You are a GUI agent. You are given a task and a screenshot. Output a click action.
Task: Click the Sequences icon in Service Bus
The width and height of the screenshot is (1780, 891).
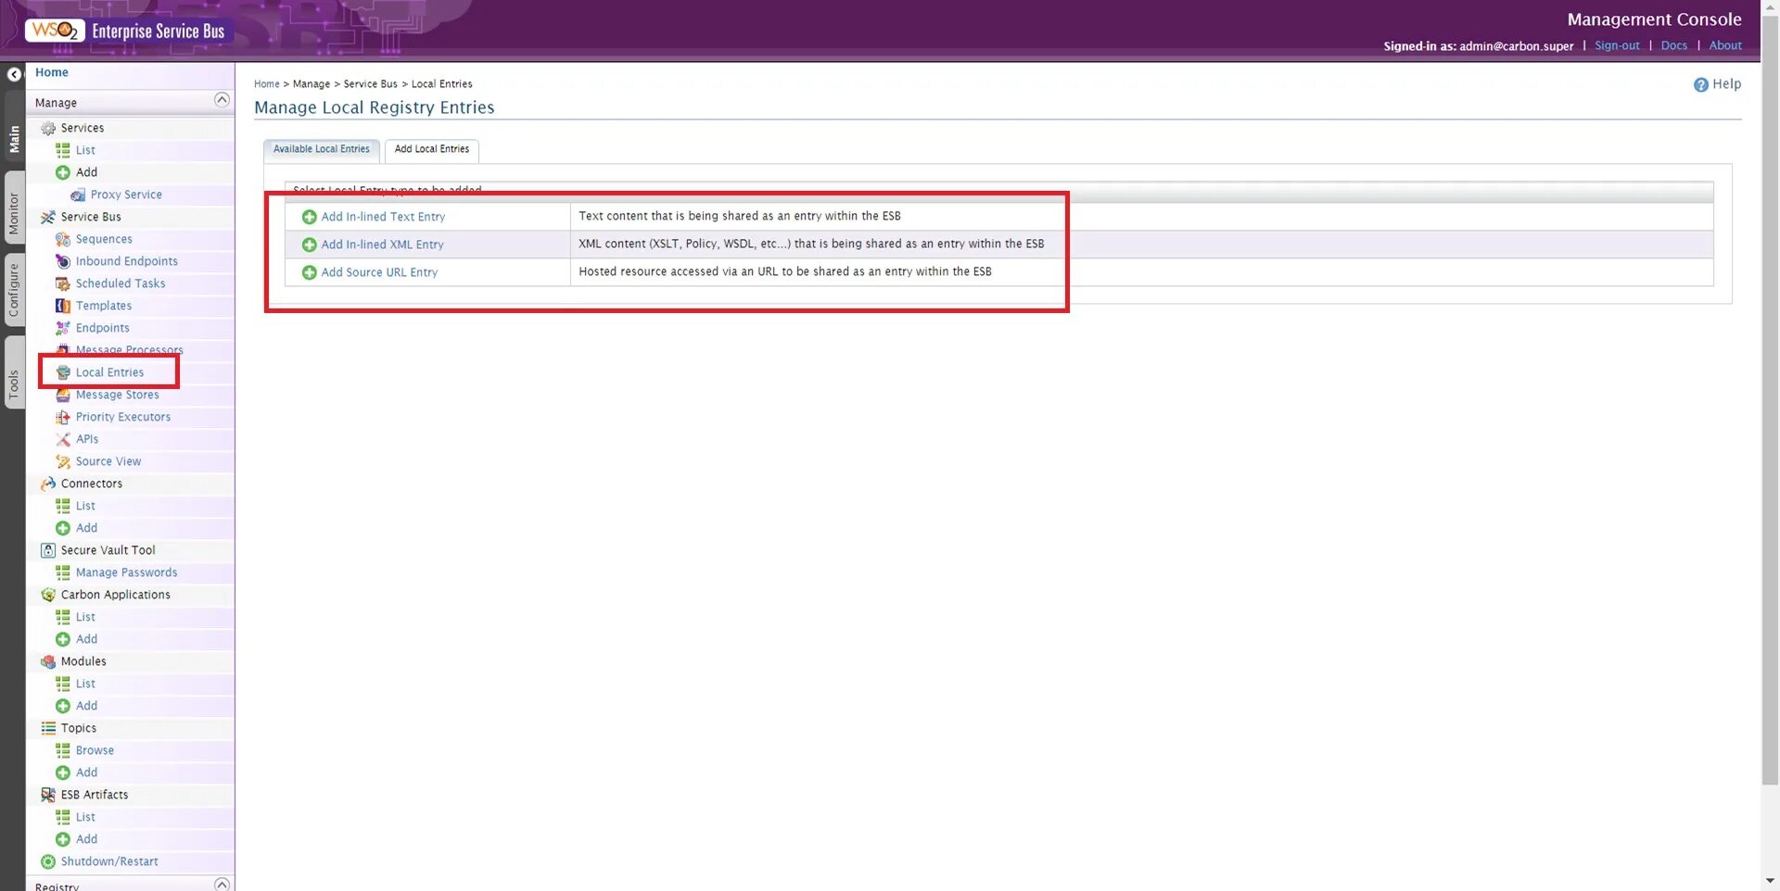pos(63,239)
